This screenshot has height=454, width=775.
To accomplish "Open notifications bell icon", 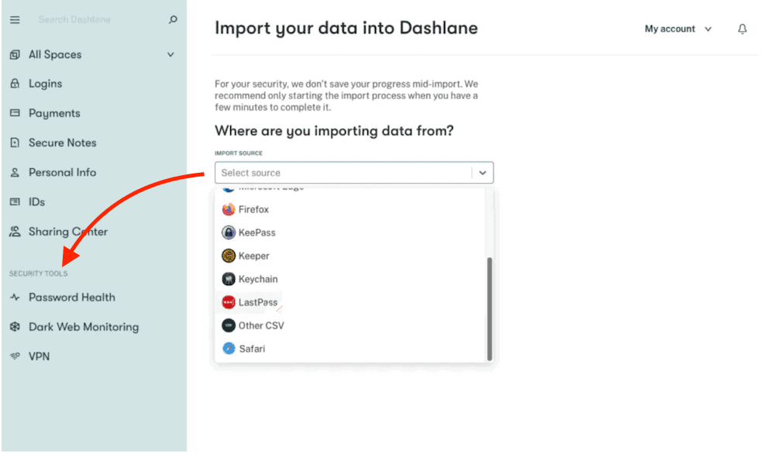I will (742, 29).
